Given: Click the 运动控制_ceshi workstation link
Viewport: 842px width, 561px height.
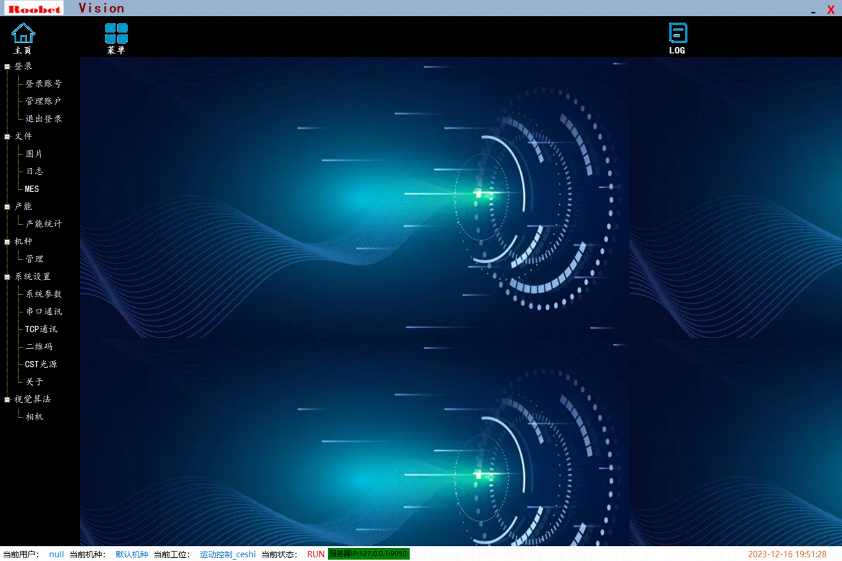Looking at the screenshot, I should pyautogui.click(x=227, y=554).
